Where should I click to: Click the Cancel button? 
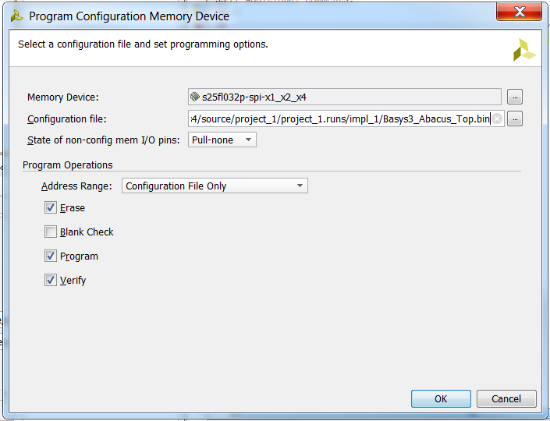506,399
